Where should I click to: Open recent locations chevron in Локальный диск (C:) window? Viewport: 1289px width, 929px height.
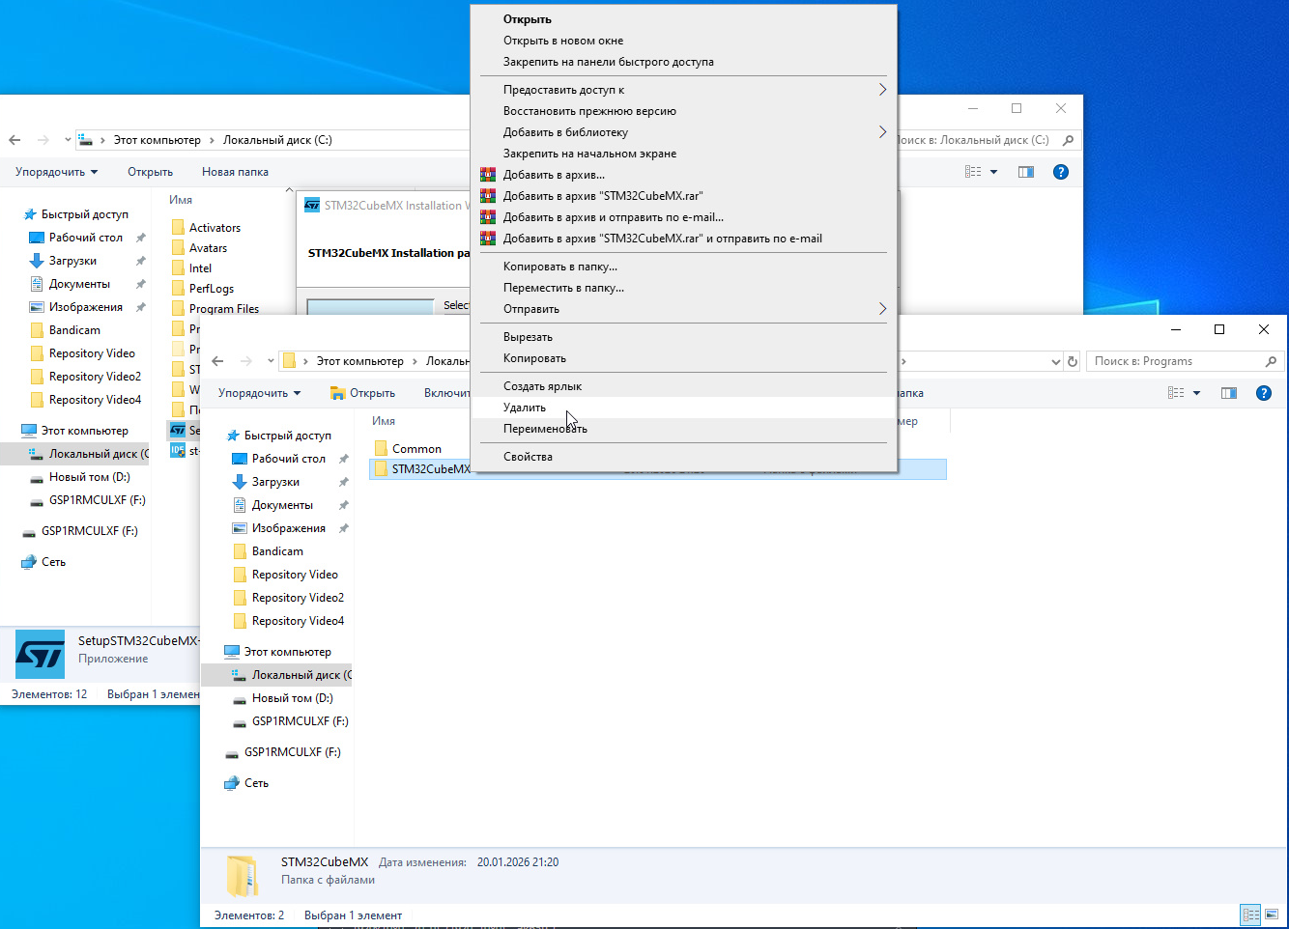click(x=68, y=140)
